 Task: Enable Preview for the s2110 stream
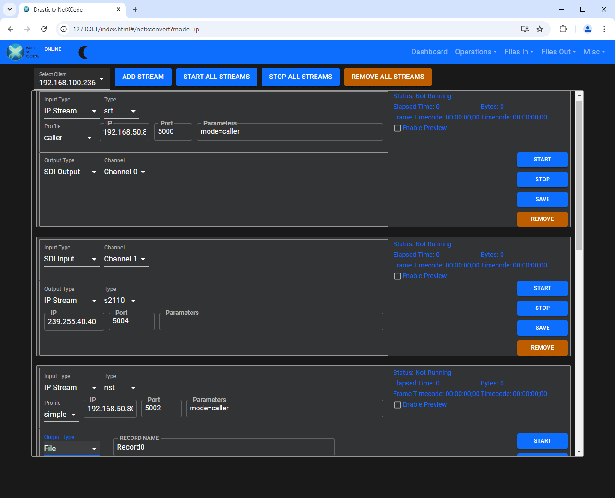pos(397,276)
